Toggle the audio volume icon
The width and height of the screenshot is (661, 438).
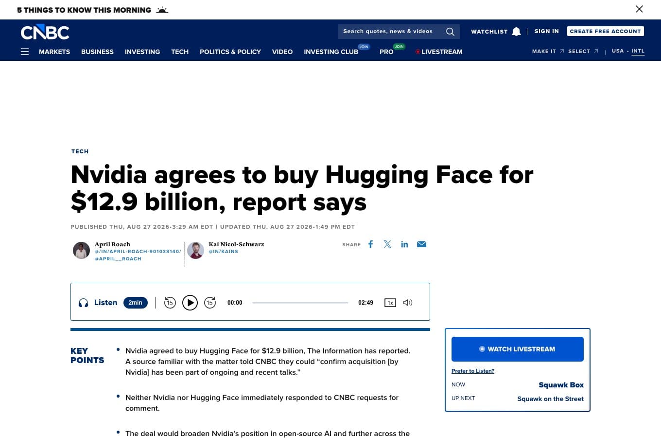tap(408, 303)
